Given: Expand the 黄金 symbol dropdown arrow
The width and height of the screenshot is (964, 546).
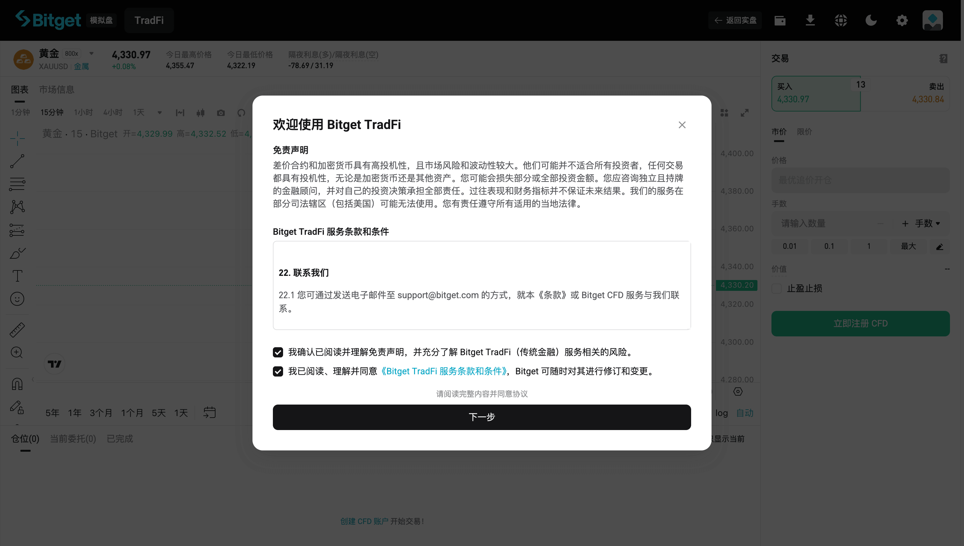Looking at the screenshot, I should (x=91, y=54).
